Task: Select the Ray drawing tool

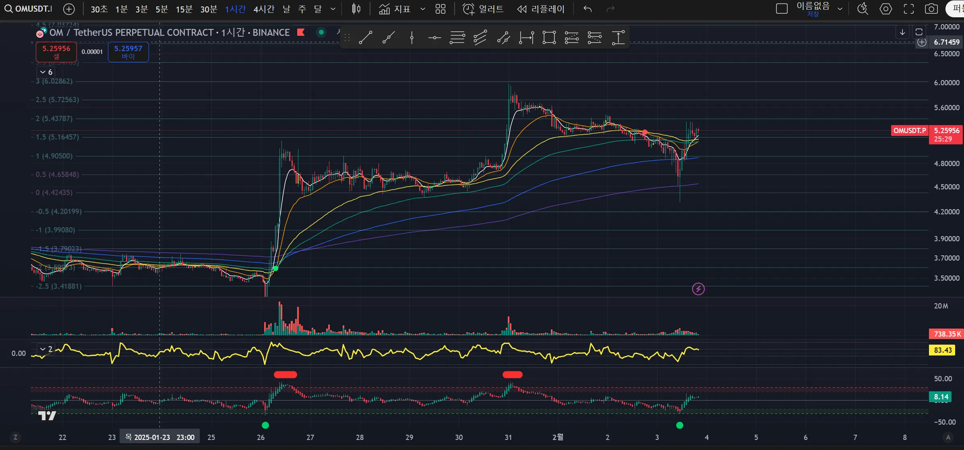Action: [x=388, y=38]
